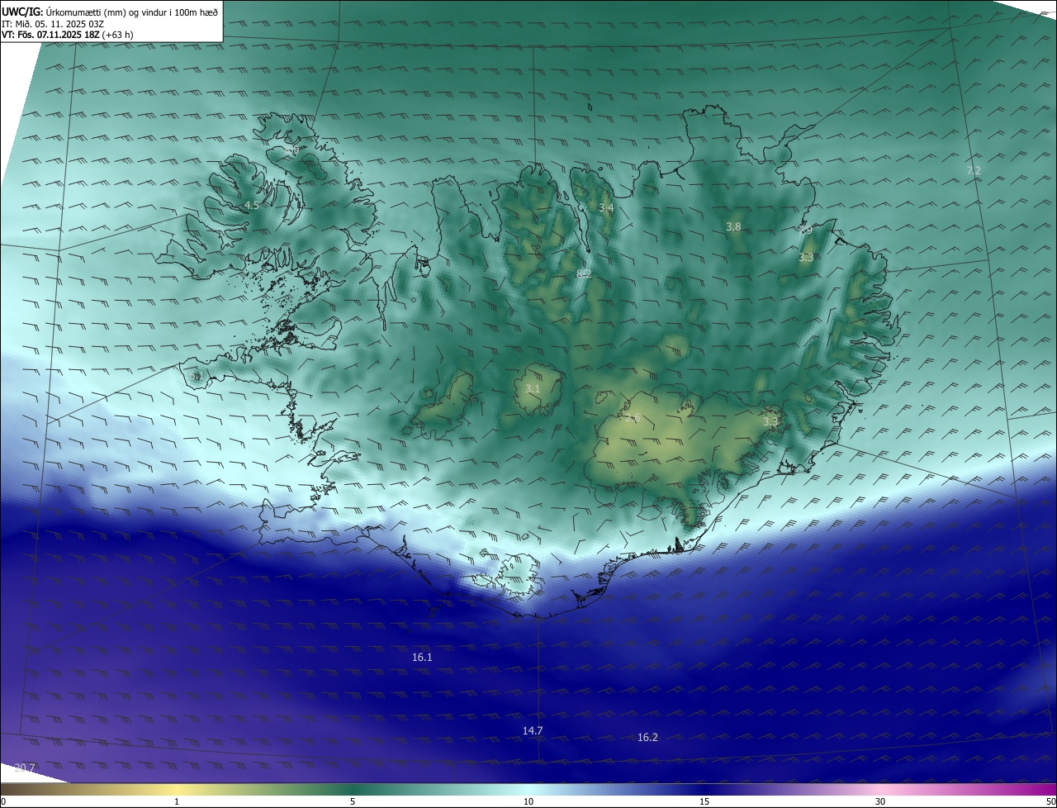1057x808 pixels.
Task: Click the 3.3 value directly beneath the 2.9 label
Action: tap(806, 258)
